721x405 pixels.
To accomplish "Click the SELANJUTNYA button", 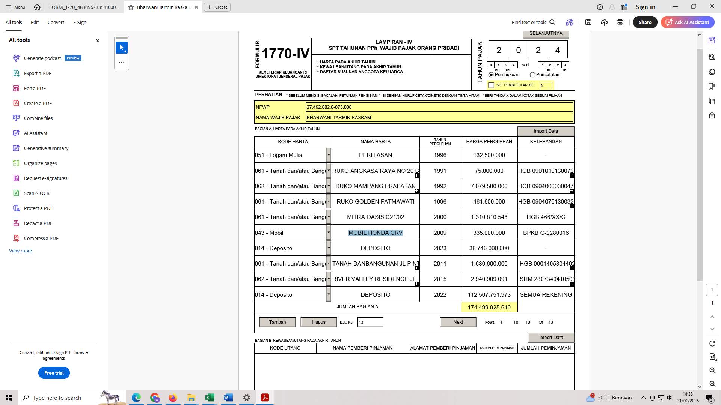I will [x=546, y=33].
